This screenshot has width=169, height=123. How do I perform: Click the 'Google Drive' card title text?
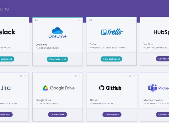coord(43,100)
